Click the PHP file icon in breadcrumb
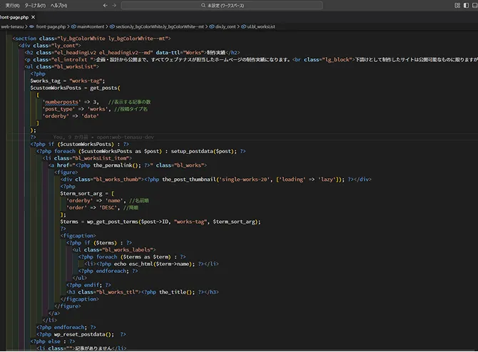This screenshot has height=352, width=478. click(x=31, y=27)
